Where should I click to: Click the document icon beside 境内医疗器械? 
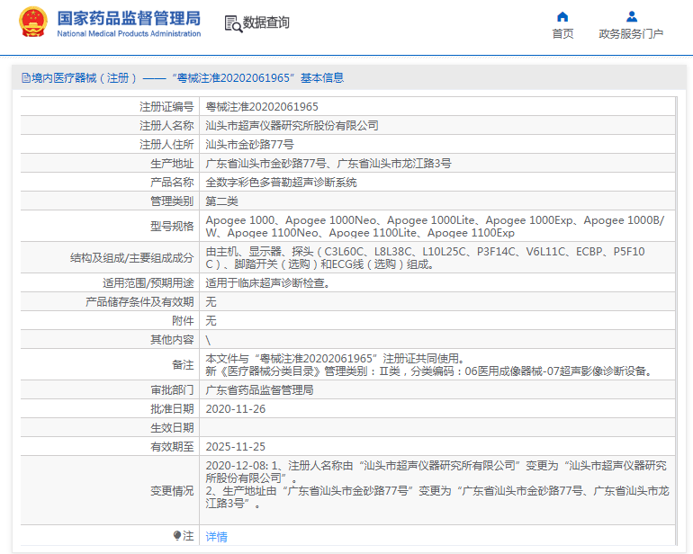coord(26,78)
